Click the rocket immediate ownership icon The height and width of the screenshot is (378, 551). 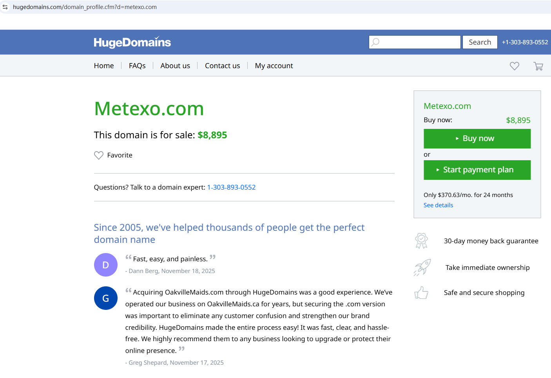[422, 268]
